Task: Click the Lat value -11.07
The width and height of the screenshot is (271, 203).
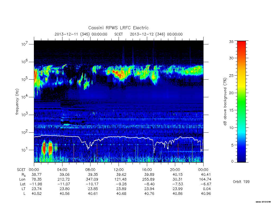Action: tap(64, 184)
